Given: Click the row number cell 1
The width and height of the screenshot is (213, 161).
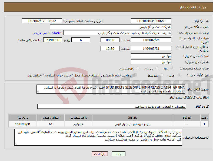Looking at the screenshot, I should 204,124.
